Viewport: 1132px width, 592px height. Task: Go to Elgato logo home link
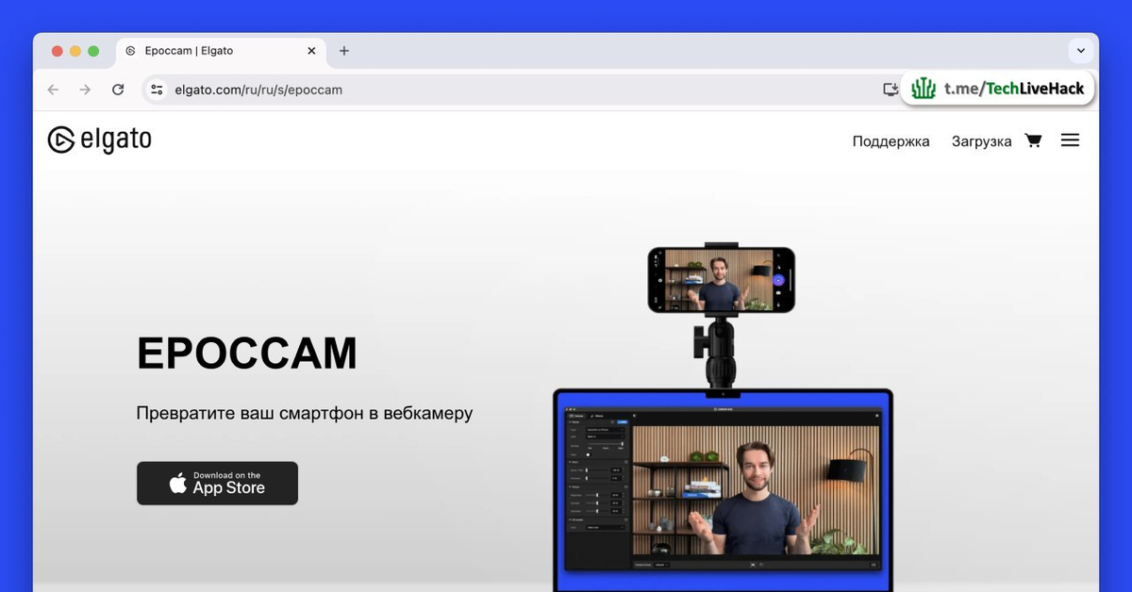(x=99, y=140)
